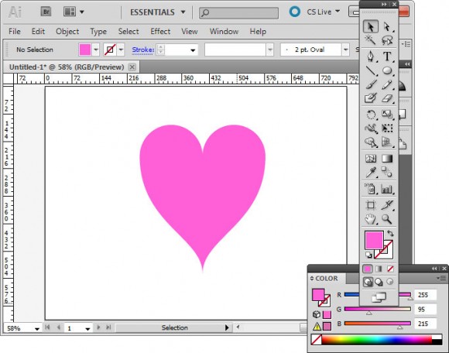
Task: Select the Width/Warp tool
Action: (371, 129)
